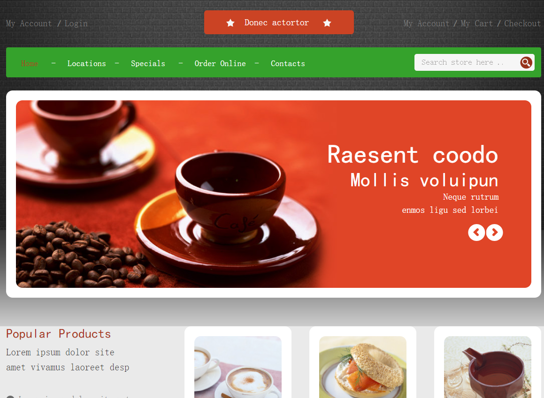The width and height of the screenshot is (544, 398).
Task: Open the red teapot product thumbnail
Action: point(488,367)
